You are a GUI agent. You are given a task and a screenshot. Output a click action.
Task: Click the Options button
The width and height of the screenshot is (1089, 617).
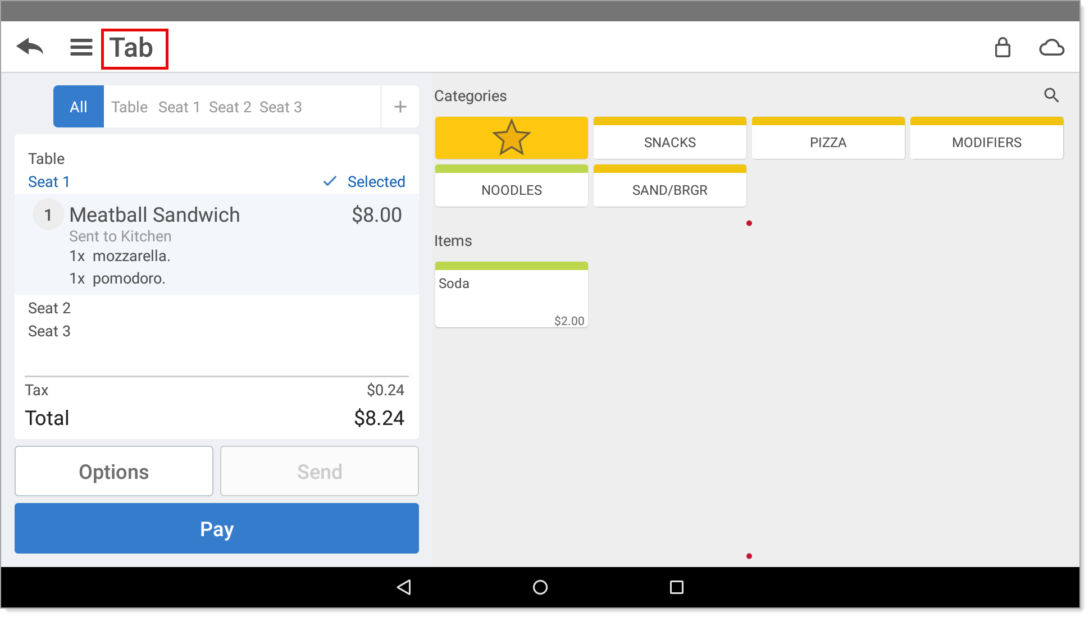tap(114, 472)
